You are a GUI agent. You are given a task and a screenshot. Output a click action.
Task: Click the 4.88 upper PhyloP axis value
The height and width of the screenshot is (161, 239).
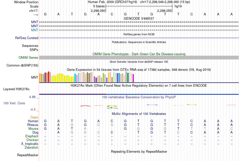(x=32, y=97)
